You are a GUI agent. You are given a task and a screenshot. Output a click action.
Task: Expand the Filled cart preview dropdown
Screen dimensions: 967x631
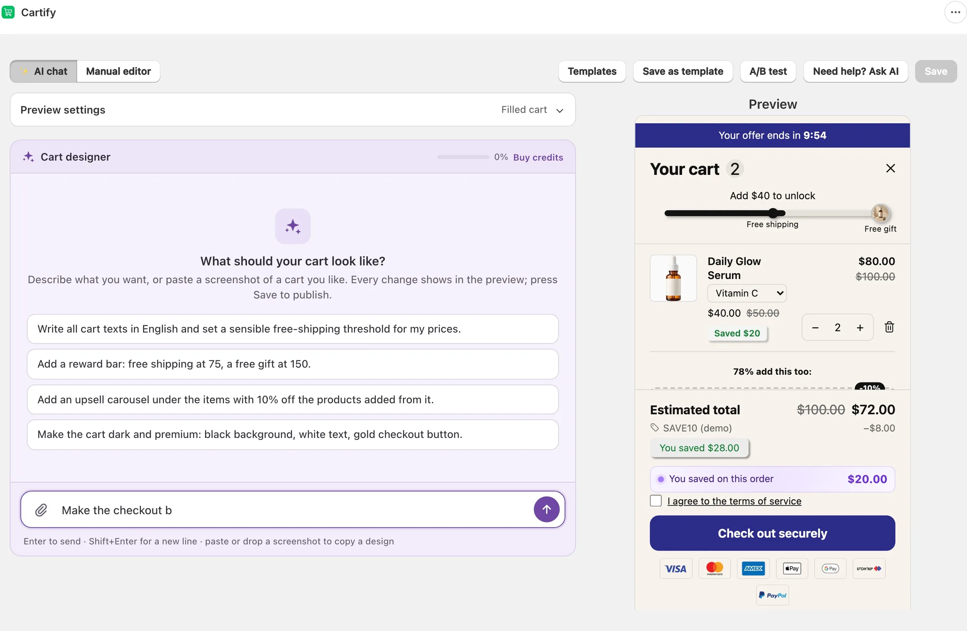[x=532, y=110]
